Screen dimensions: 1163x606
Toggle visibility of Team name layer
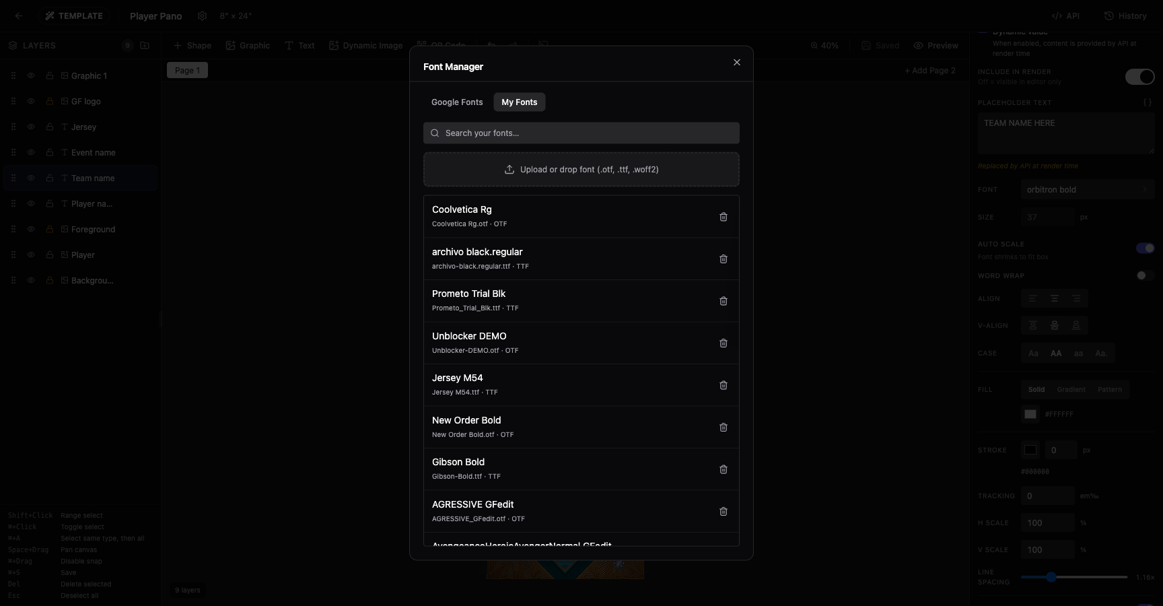click(31, 178)
